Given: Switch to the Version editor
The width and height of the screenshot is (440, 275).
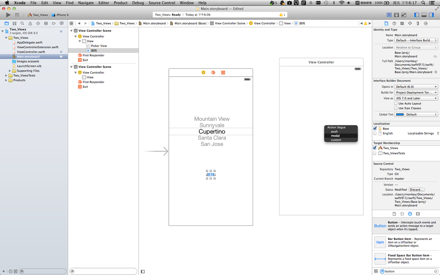Looking at the screenshot, I should [404, 15].
